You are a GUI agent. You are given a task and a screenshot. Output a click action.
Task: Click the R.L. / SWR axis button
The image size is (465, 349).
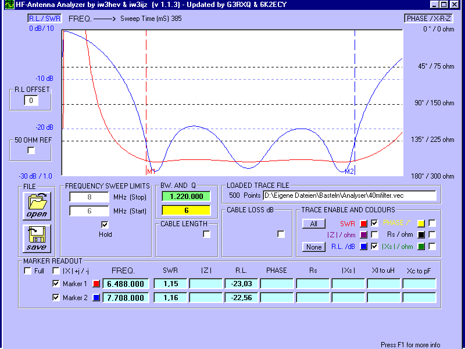[x=45, y=18]
